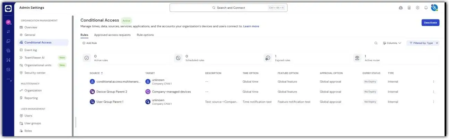
Task: Open the Columns dropdown
Action: point(392,43)
